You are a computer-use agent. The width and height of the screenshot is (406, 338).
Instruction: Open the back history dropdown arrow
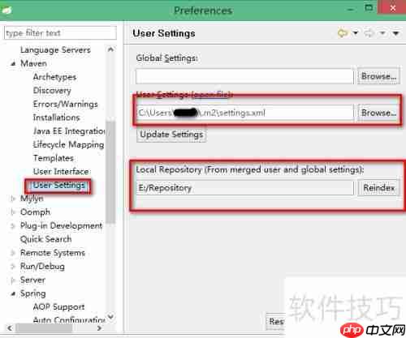[356, 33]
